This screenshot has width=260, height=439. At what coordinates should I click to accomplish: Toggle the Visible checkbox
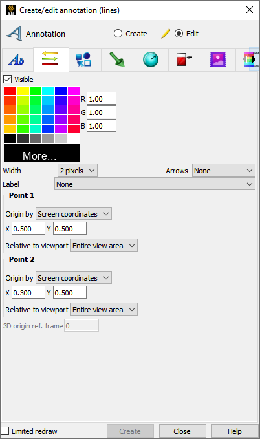point(8,80)
